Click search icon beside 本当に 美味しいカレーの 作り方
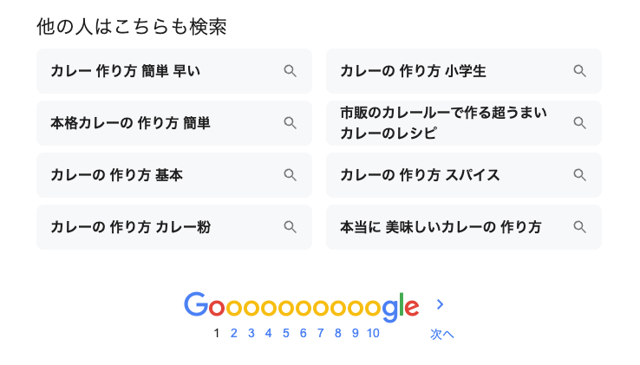The height and width of the screenshot is (365, 640). [x=580, y=227]
